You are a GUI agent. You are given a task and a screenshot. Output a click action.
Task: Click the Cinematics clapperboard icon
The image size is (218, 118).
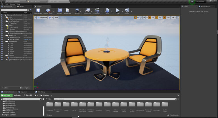pos(97,10)
